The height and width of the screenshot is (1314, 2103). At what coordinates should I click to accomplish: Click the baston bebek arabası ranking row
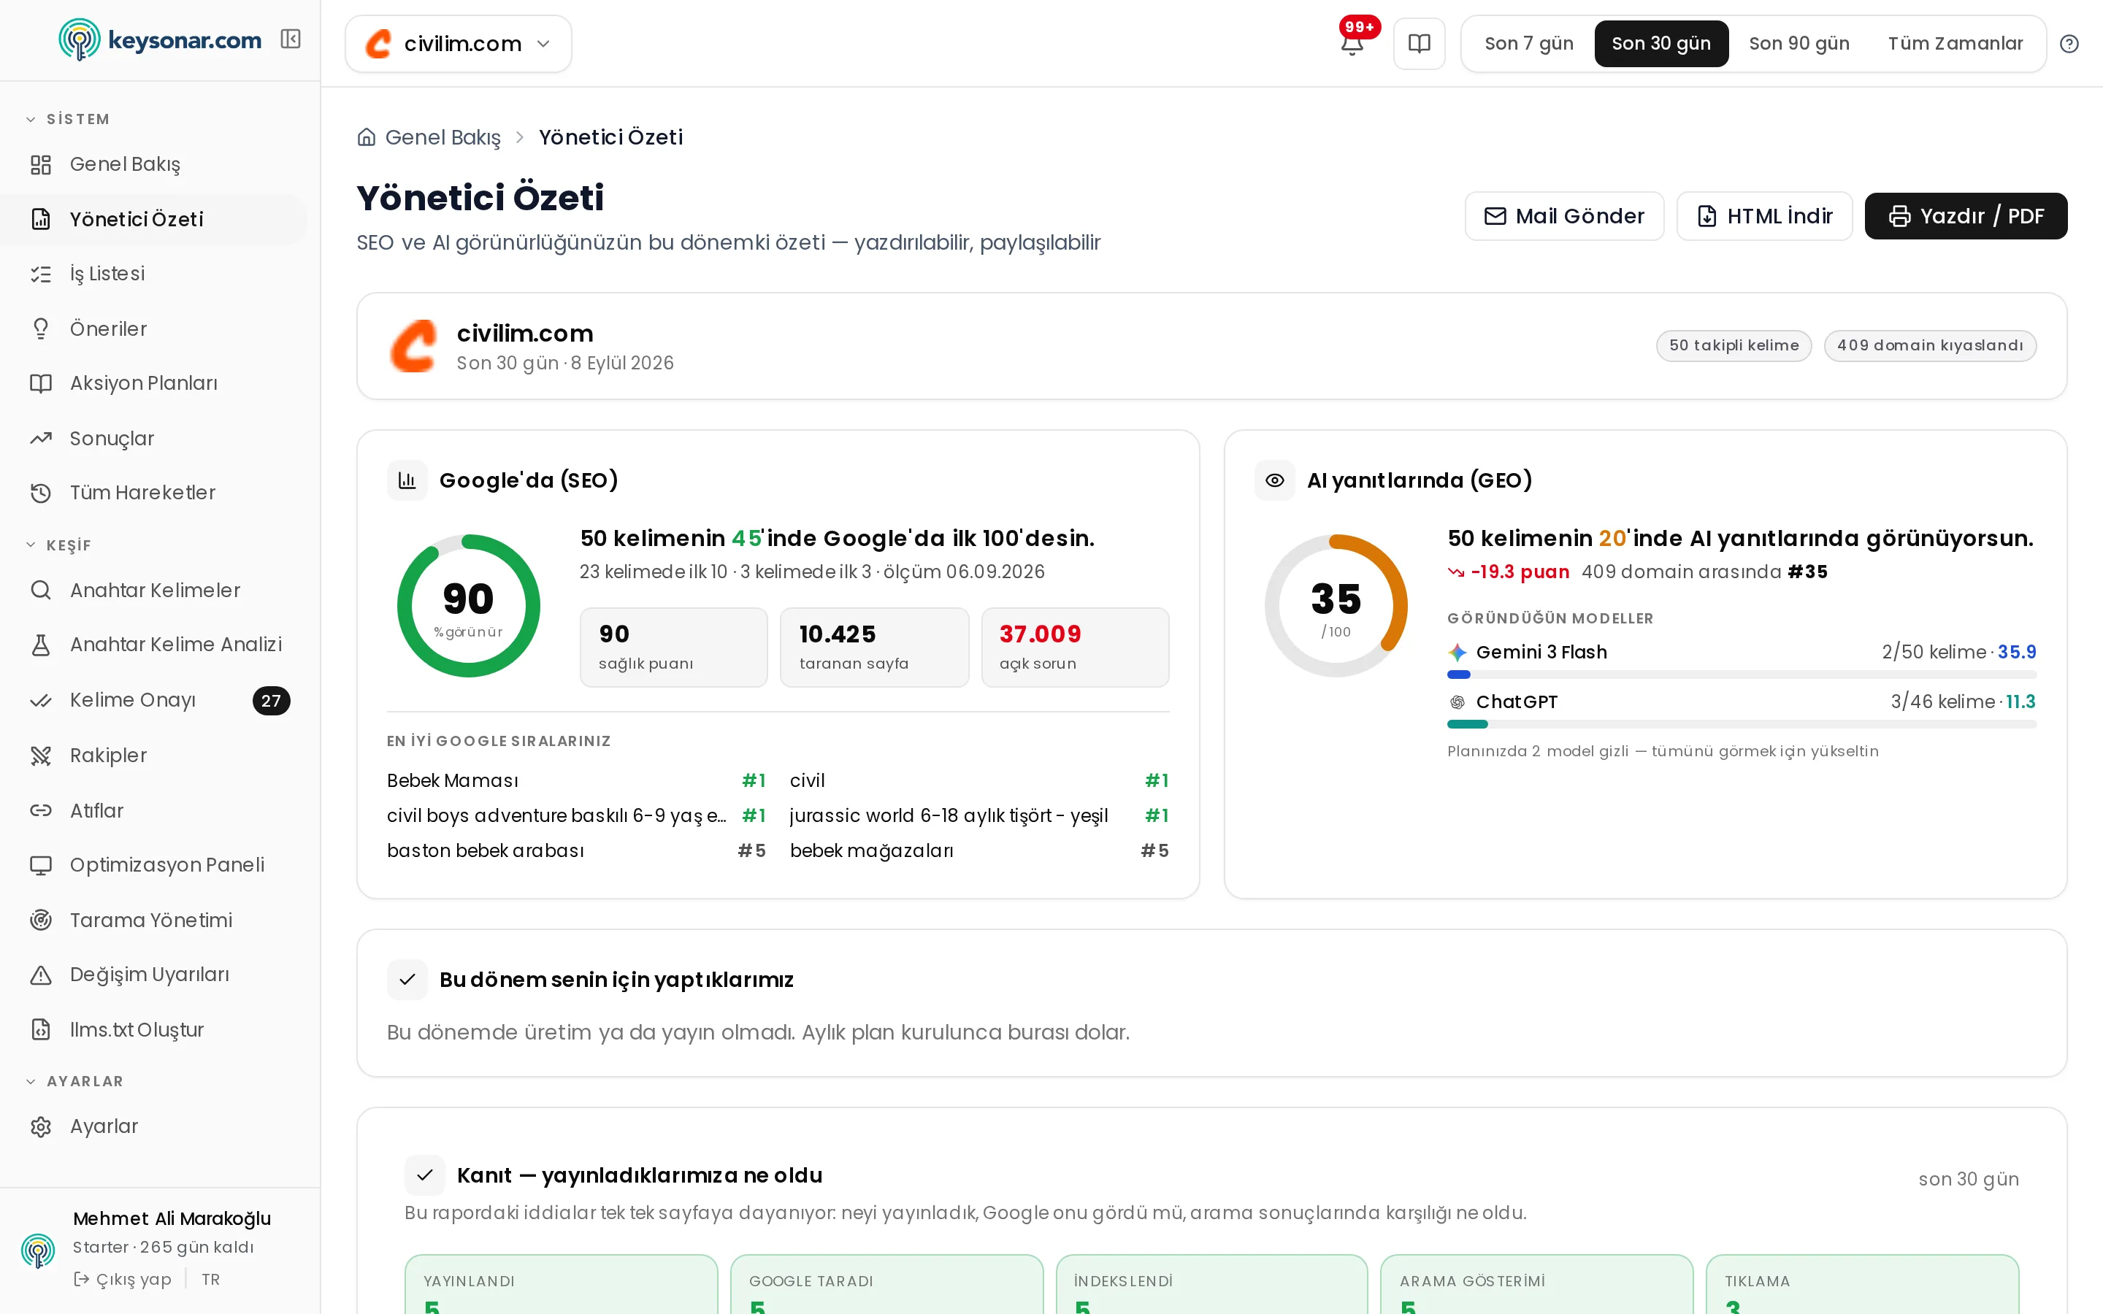coord(576,850)
